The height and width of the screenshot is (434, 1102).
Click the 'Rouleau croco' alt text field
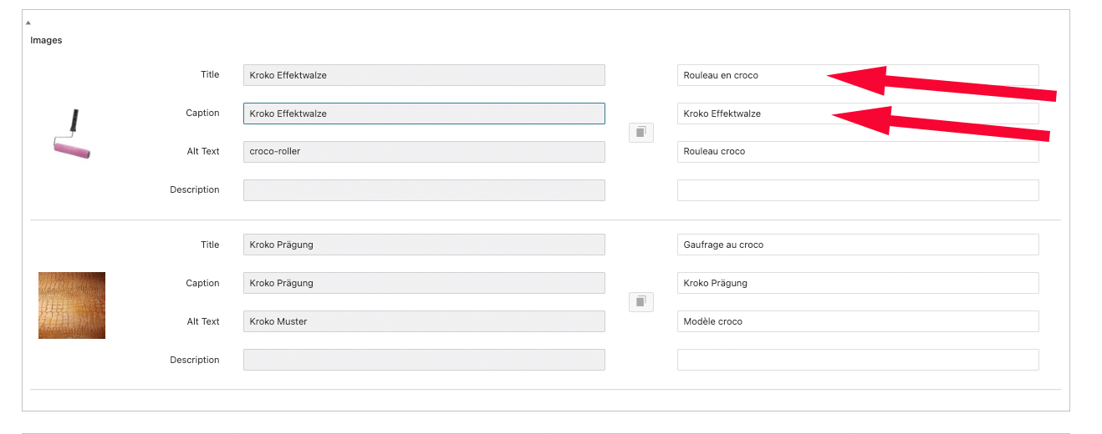pyautogui.click(x=857, y=152)
